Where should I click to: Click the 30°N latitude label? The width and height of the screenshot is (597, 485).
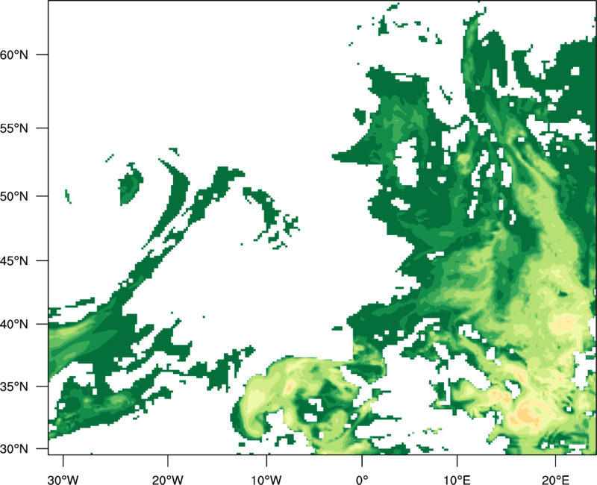tap(14, 449)
